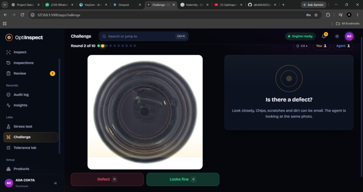Click Ask Gemini button

coord(313,4)
